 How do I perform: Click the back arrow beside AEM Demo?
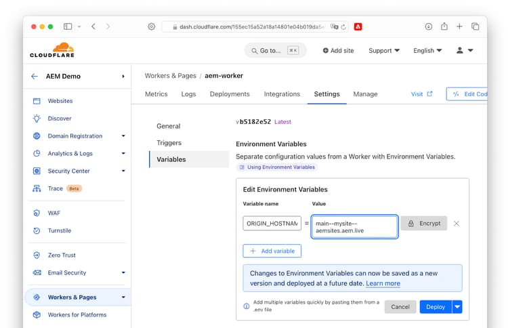35,77
